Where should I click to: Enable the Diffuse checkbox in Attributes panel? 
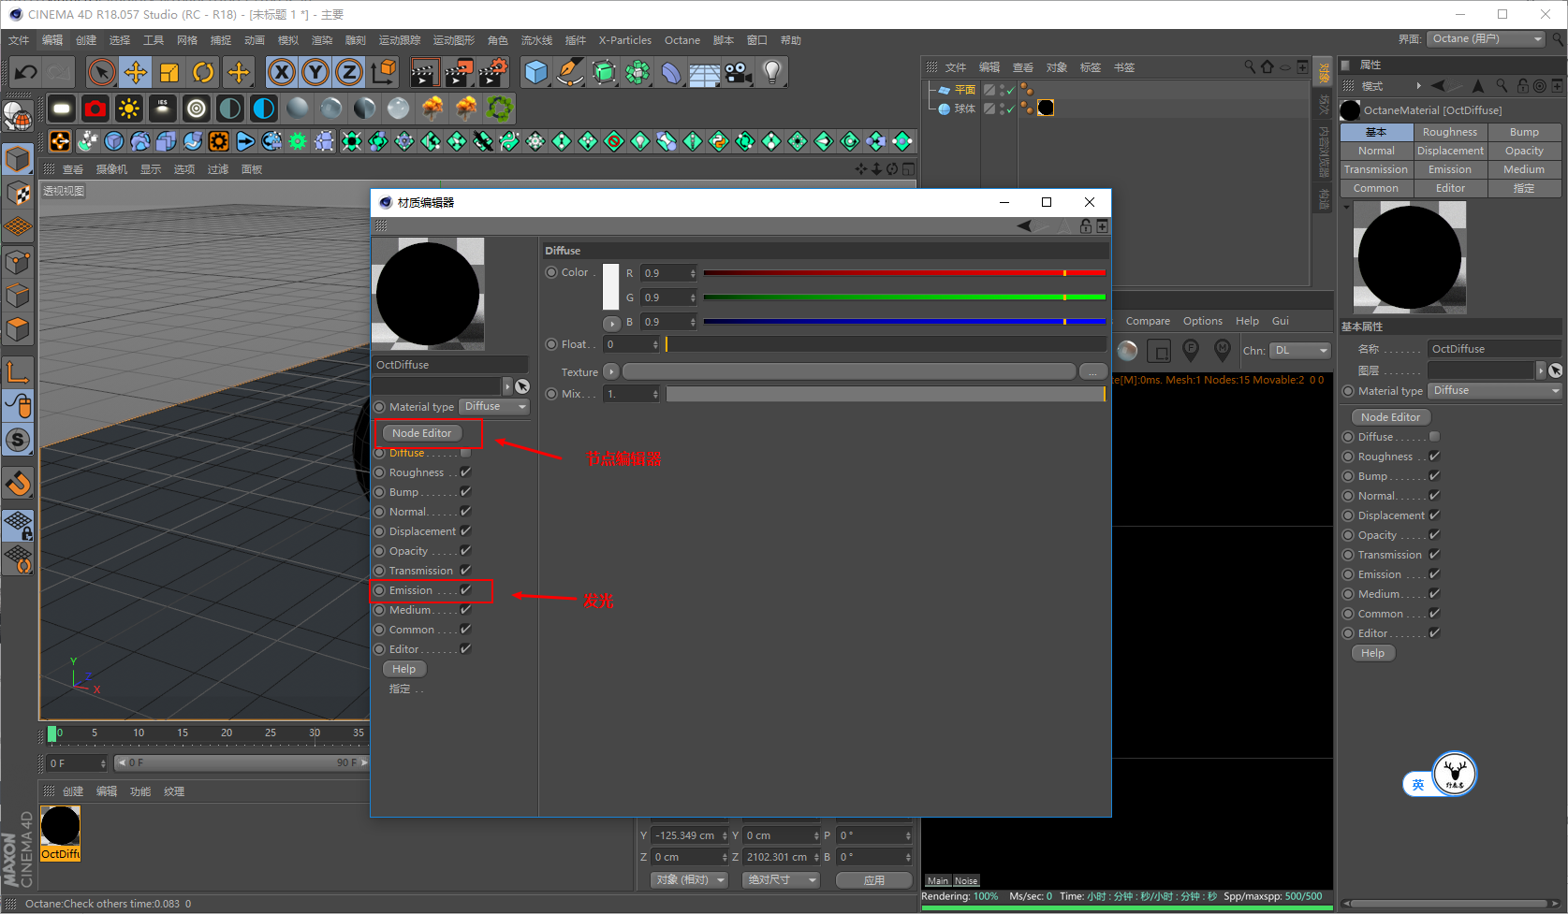coord(1434,437)
